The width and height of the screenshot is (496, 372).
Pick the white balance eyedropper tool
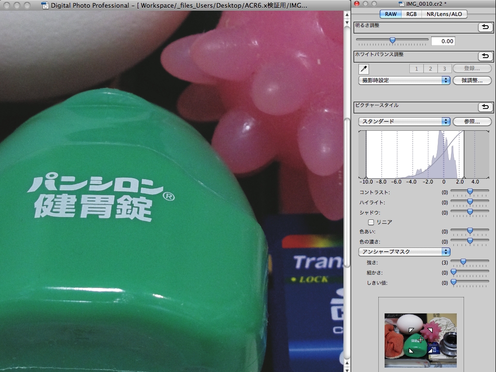(364, 69)
